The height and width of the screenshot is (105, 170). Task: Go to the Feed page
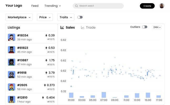[x=35, y=6]
